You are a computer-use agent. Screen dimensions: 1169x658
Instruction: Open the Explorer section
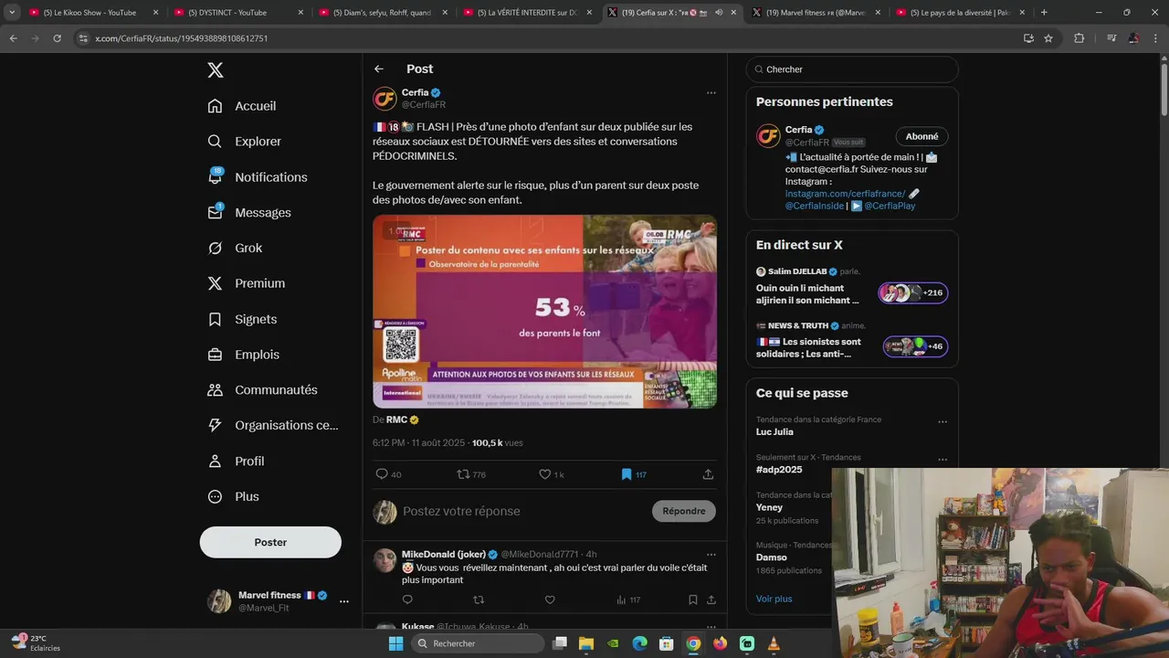pos(245,142)
